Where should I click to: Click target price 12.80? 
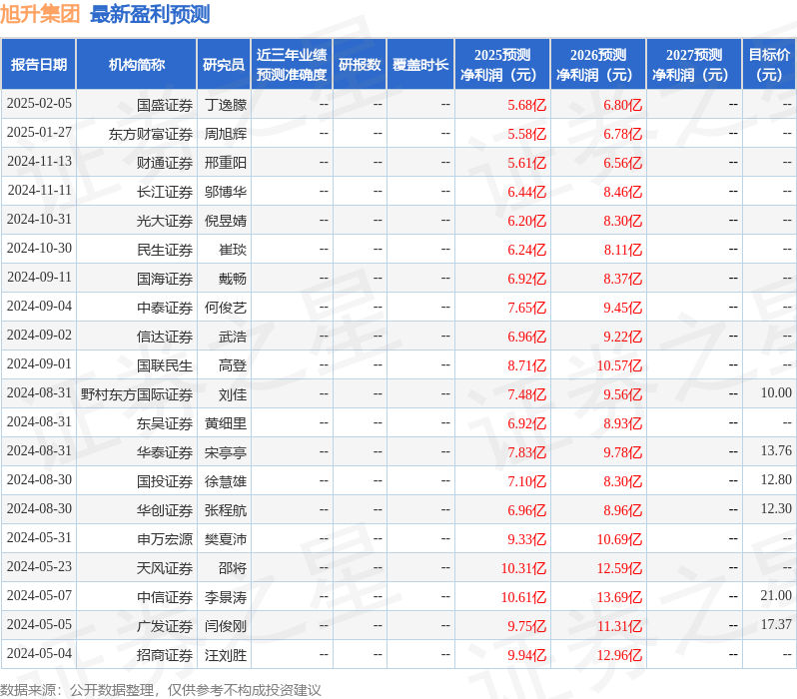[776, 480]
